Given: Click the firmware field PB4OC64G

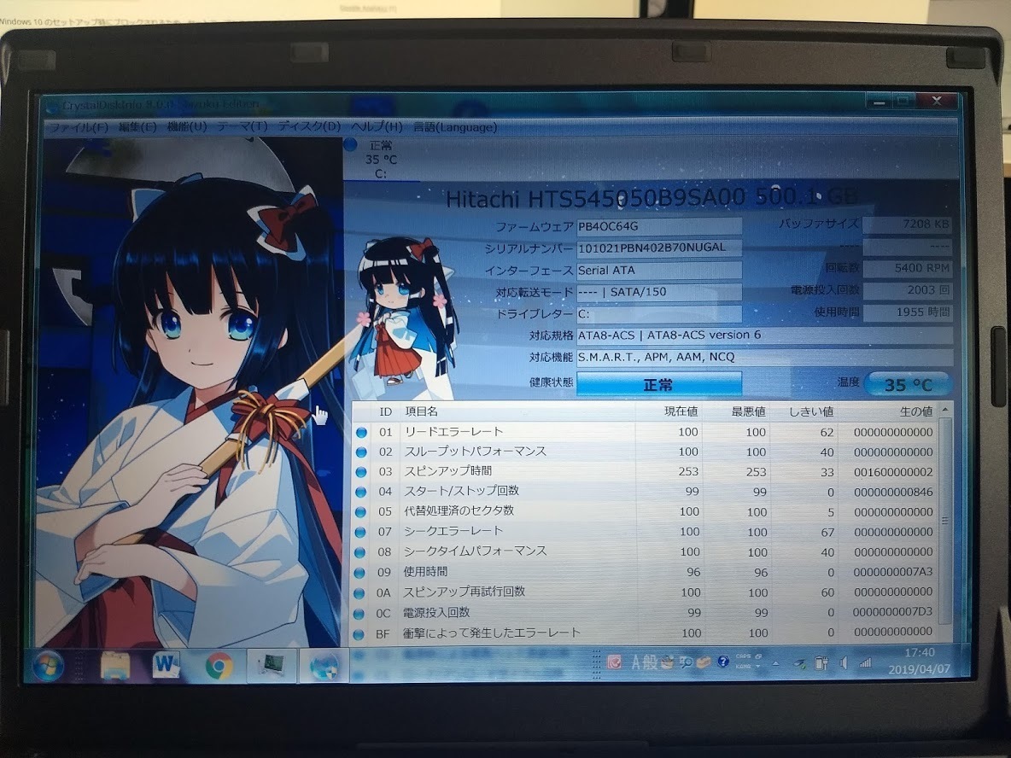Looking at the screenshot, I should pos(658,226).
